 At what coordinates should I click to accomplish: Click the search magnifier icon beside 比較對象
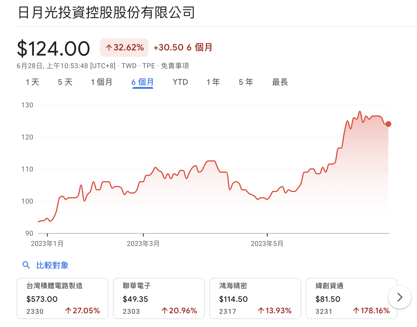[x=26, y=265]
